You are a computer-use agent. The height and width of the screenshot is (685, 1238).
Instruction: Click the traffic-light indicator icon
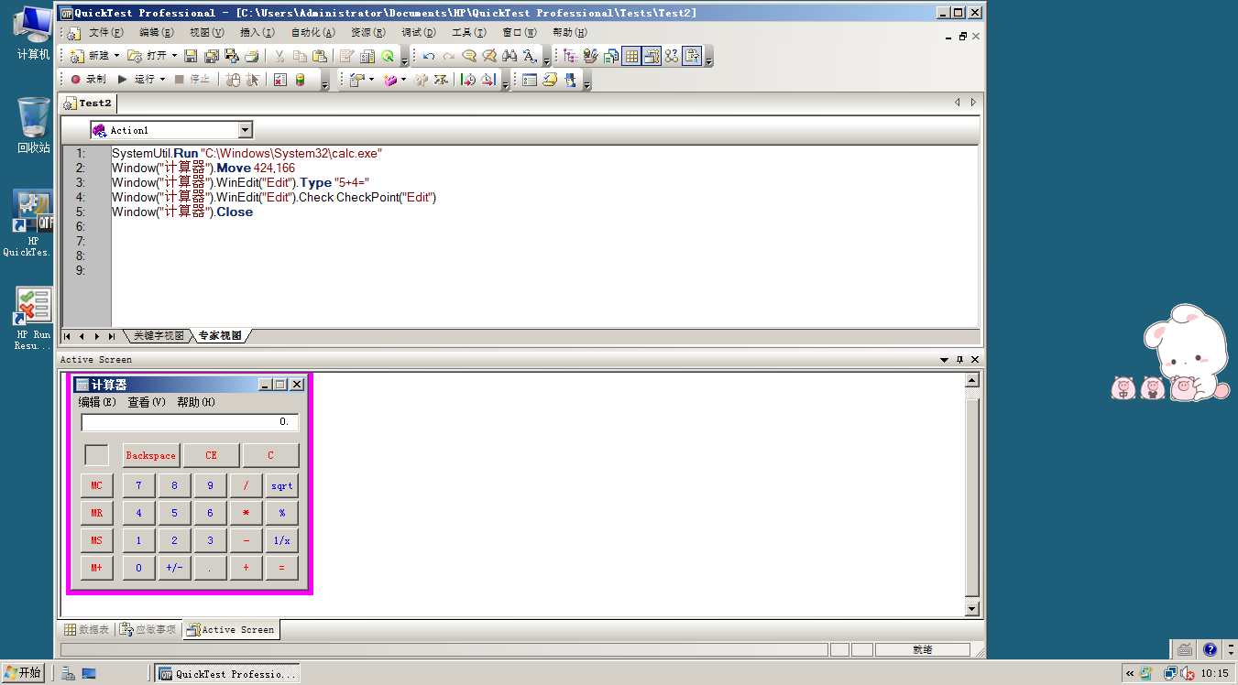click(x=300, y=80)
